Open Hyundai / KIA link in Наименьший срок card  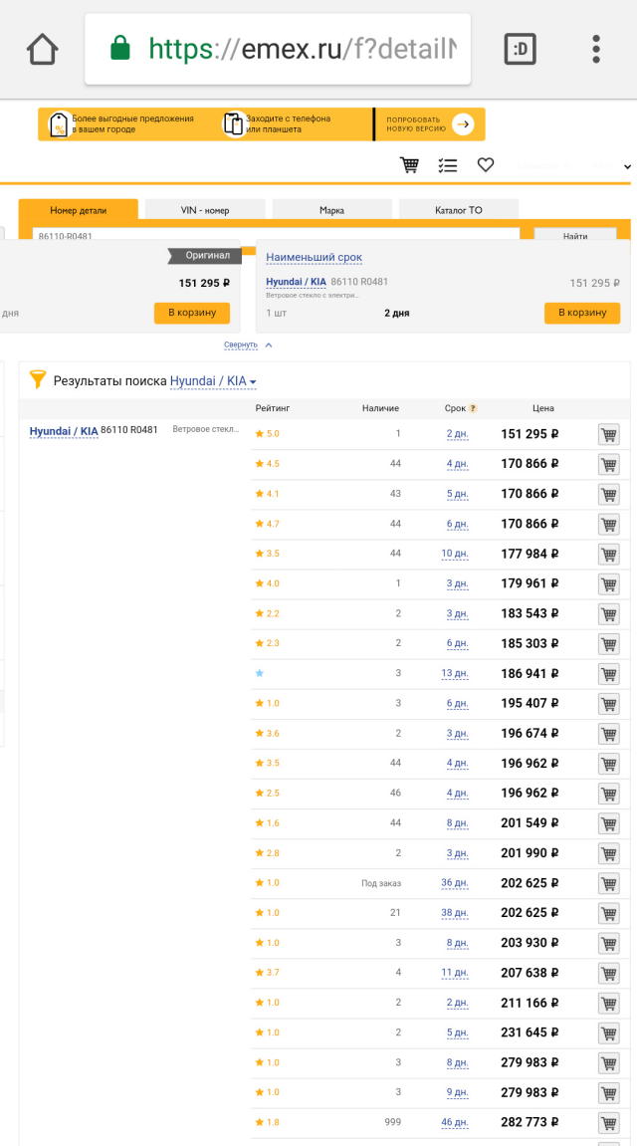[x=296, y=282]
